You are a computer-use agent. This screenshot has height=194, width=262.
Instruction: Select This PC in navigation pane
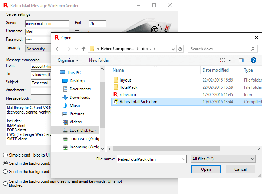(74, 73)
